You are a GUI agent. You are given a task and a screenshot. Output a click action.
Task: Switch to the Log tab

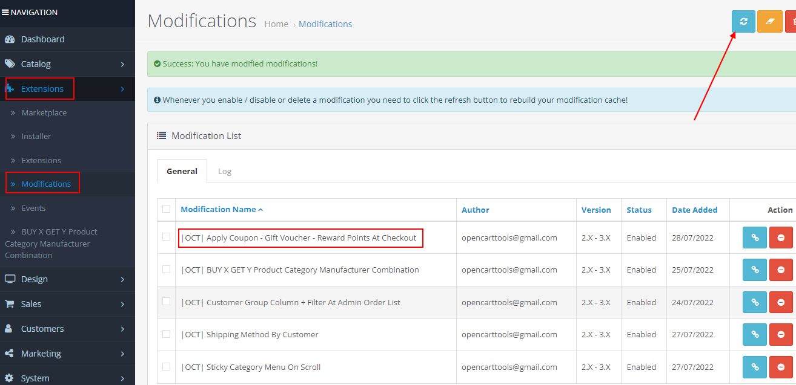coord(225,171)
